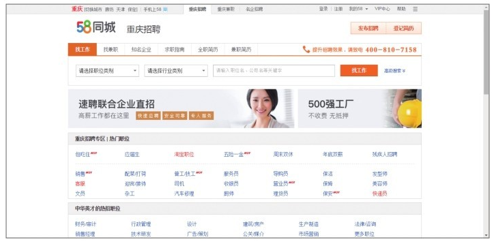Click the 更多职位 more jobs link
The width and height of the screenshot is (494, 246).
364,234
